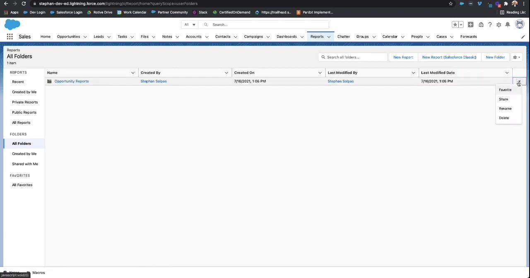Add page to Salesforce favorites star
This screenshot has height=278, width=530.
click(x=455, y=25)
